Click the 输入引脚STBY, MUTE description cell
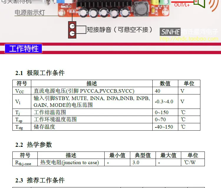The image size is (221, 188). [92, 102]
